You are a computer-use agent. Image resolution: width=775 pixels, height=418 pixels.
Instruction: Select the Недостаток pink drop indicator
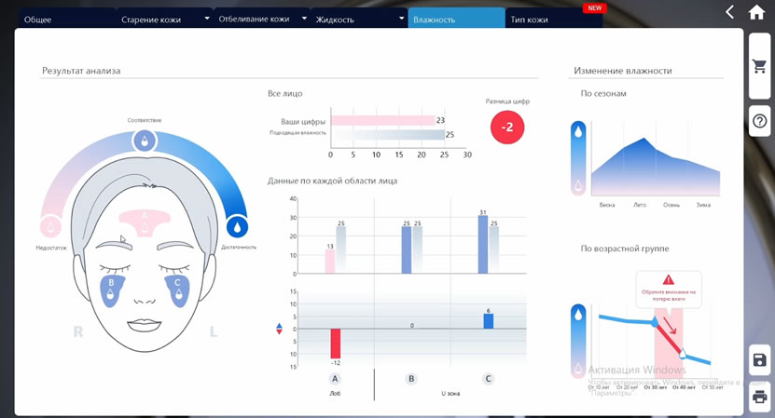[49, 226]
